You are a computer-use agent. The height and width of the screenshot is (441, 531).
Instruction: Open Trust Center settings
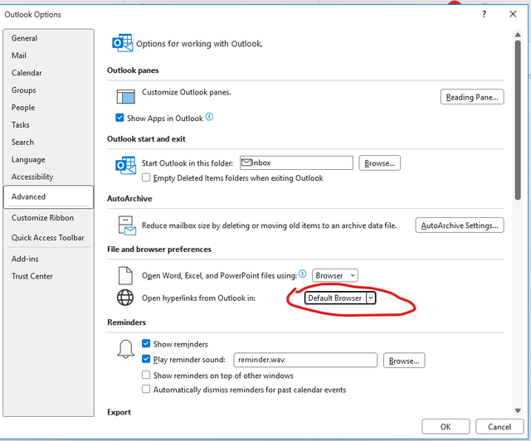tap(48, 276)
